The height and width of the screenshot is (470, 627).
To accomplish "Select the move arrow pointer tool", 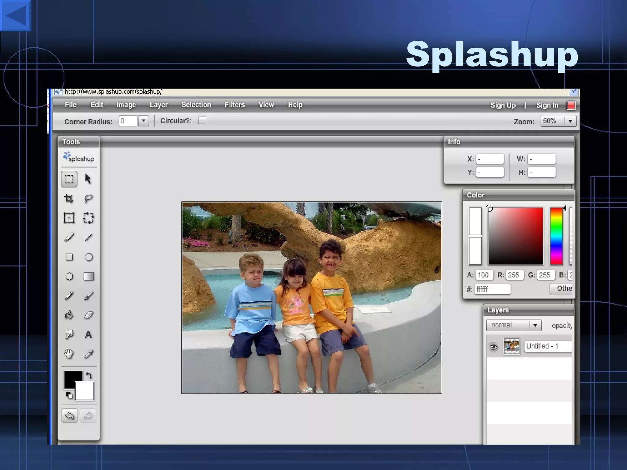I will coord(88,179).
